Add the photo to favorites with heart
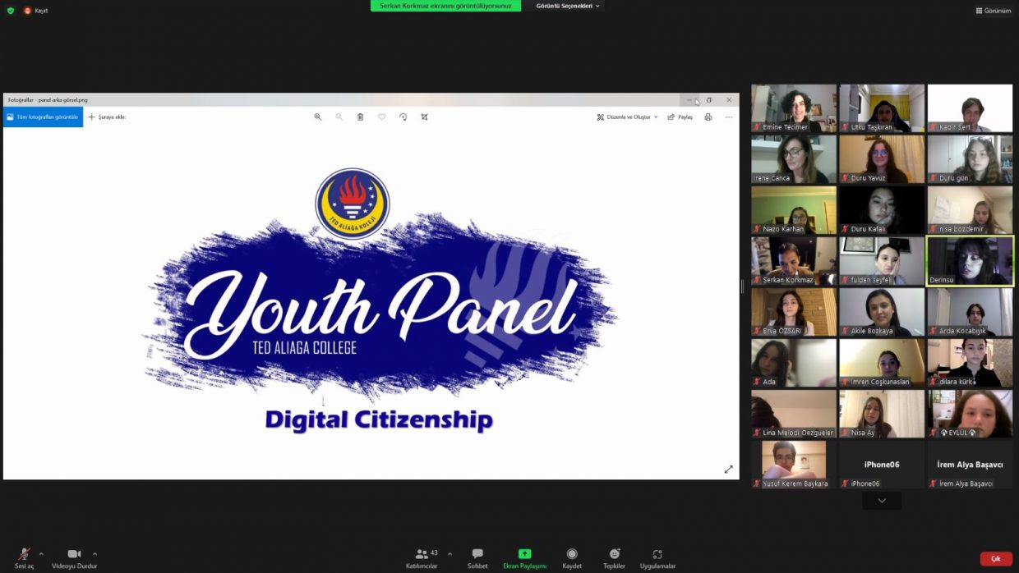 [382, 117]
